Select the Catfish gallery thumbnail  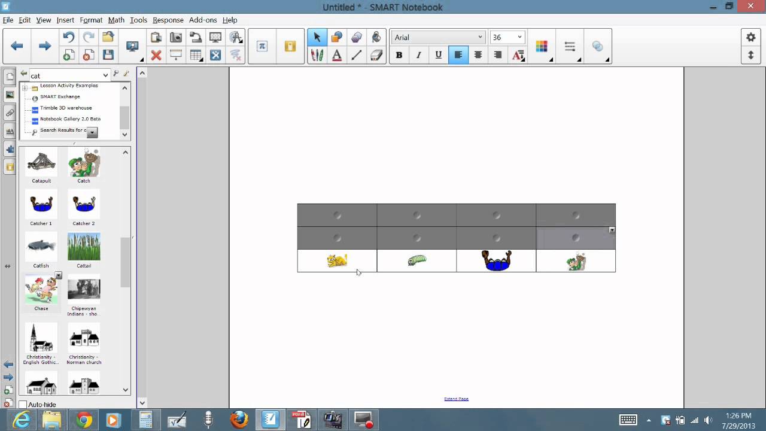(41, 247)
